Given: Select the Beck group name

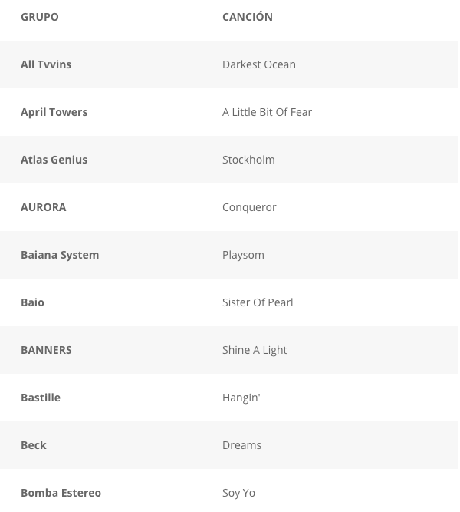Looking at the screenshot, I should pyautogui.click(x=34, y=445).
